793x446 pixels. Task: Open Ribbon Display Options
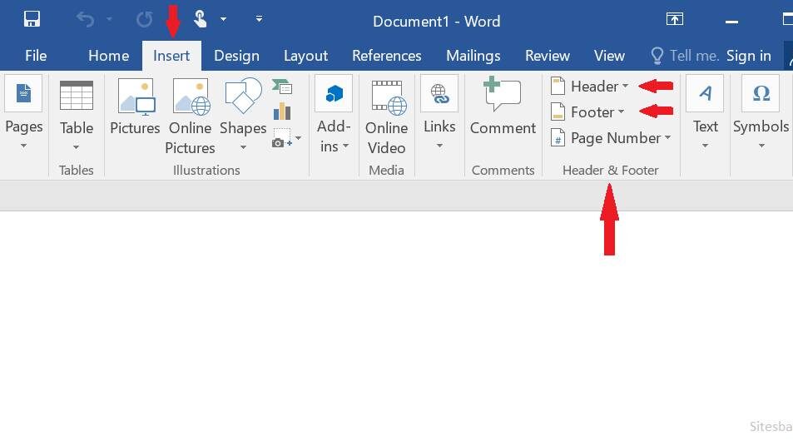pos(675,19)
